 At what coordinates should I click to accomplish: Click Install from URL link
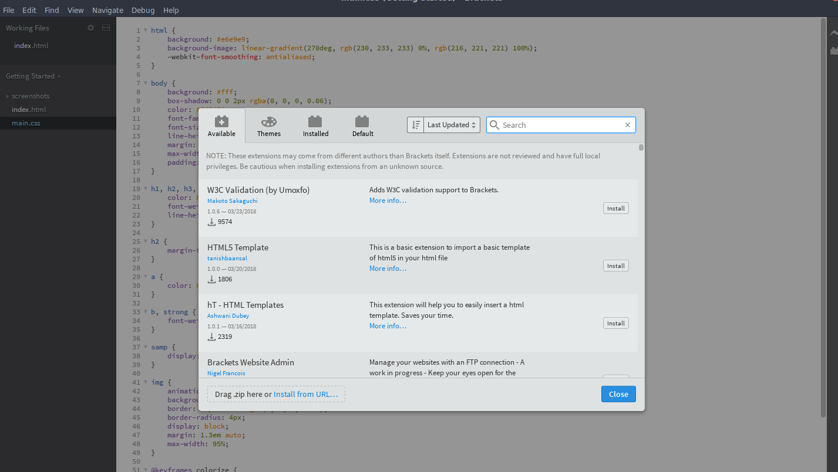tap(305, 394)
